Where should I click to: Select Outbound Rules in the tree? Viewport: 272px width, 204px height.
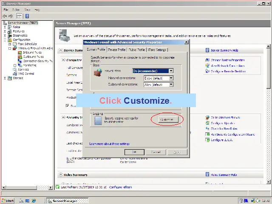(33, 57)
